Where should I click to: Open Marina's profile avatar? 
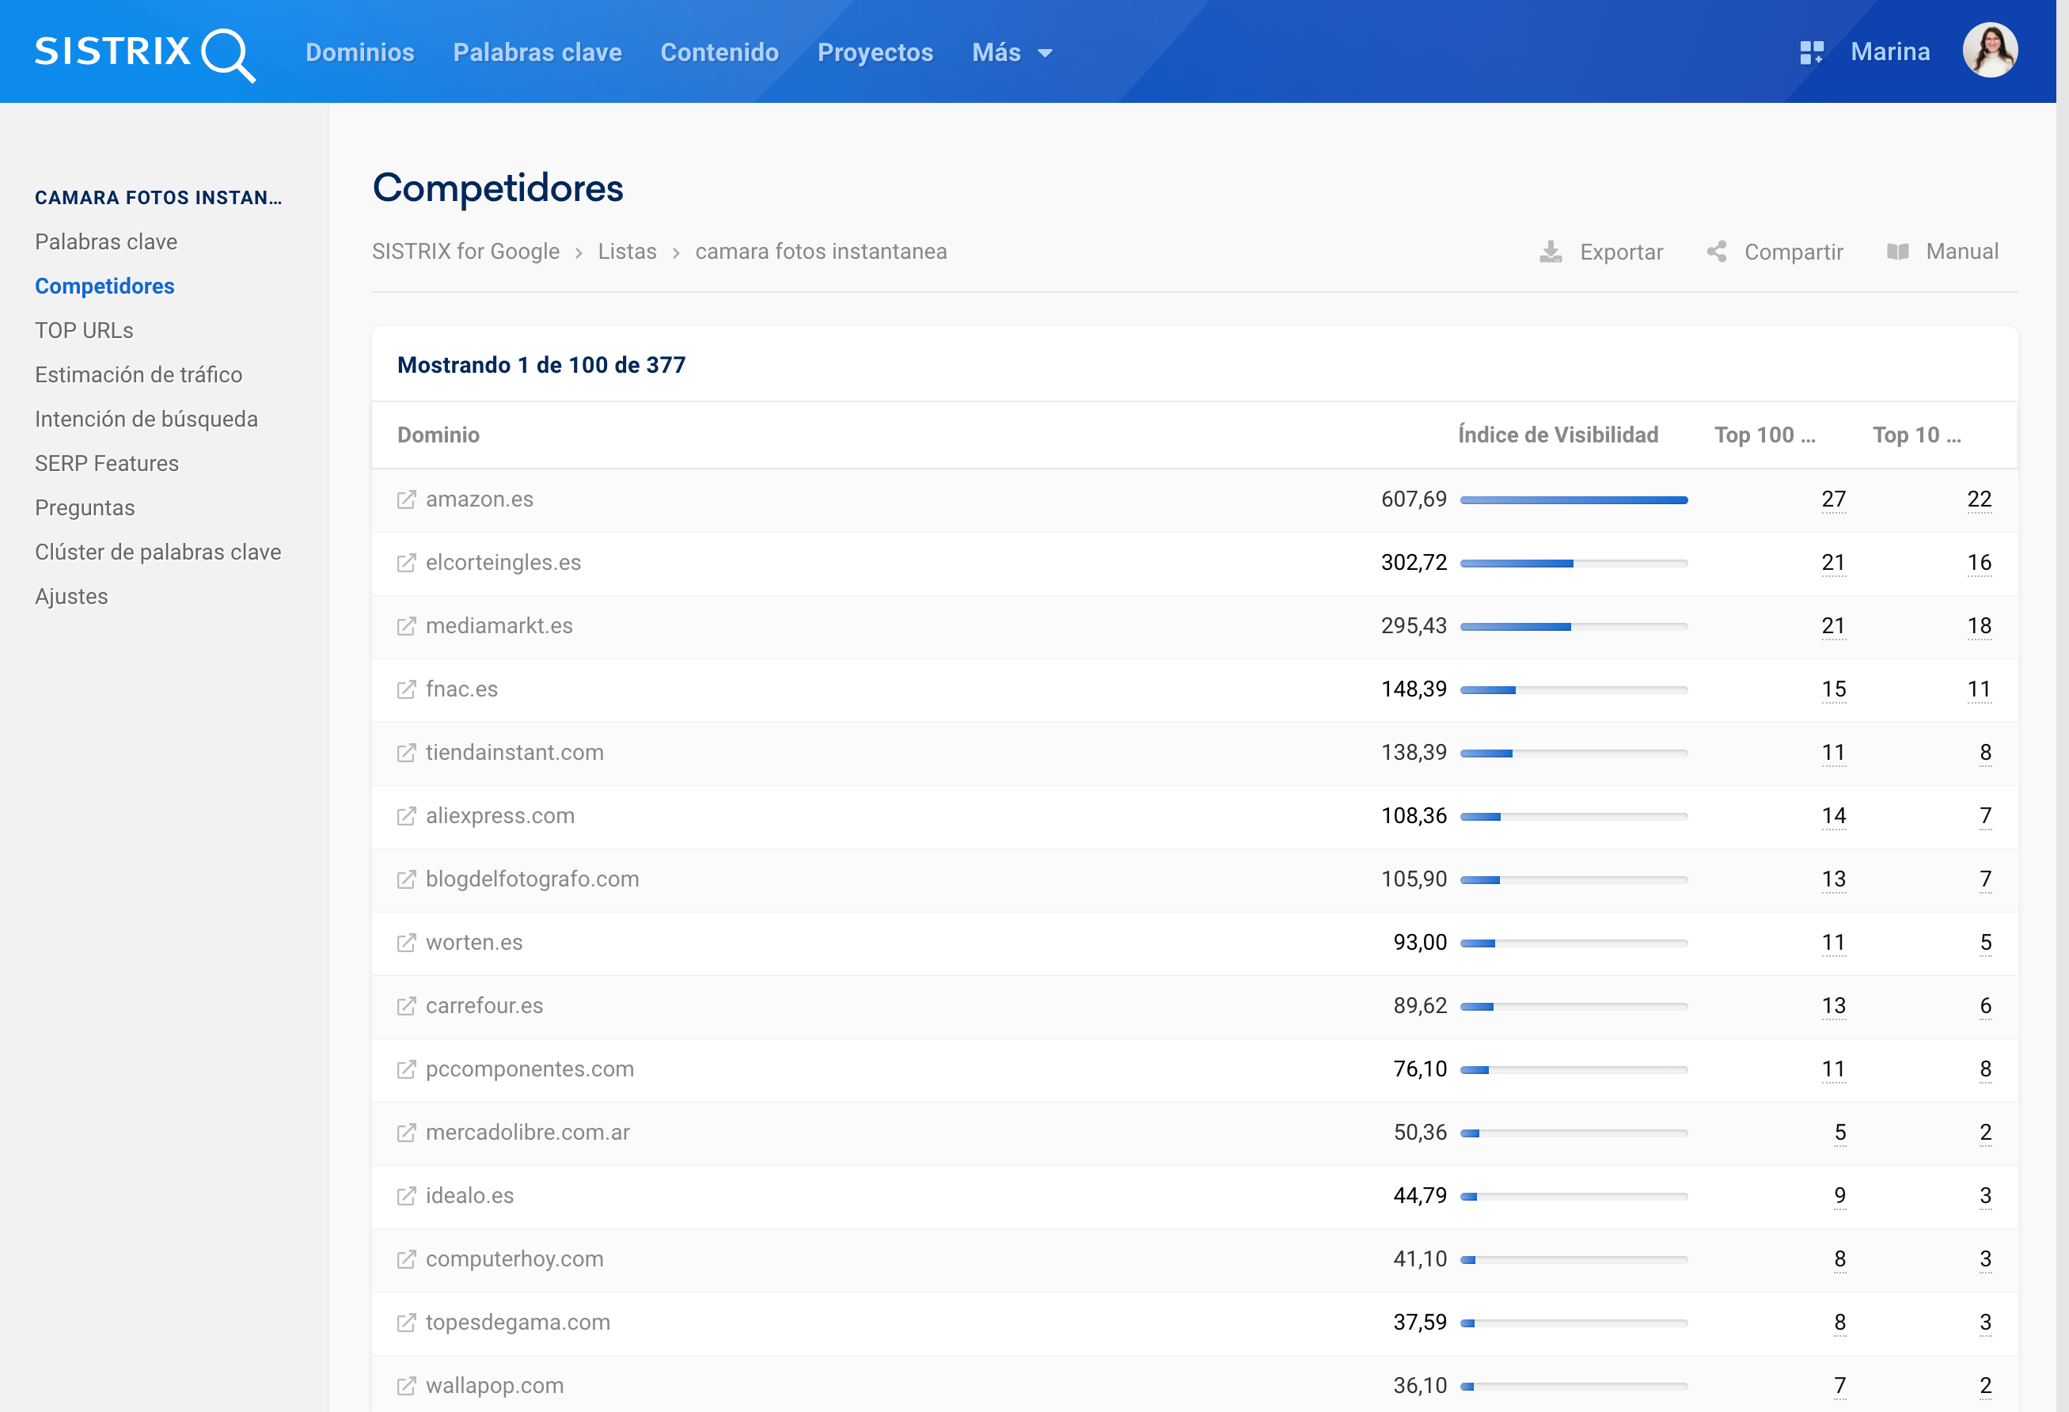1989,51
